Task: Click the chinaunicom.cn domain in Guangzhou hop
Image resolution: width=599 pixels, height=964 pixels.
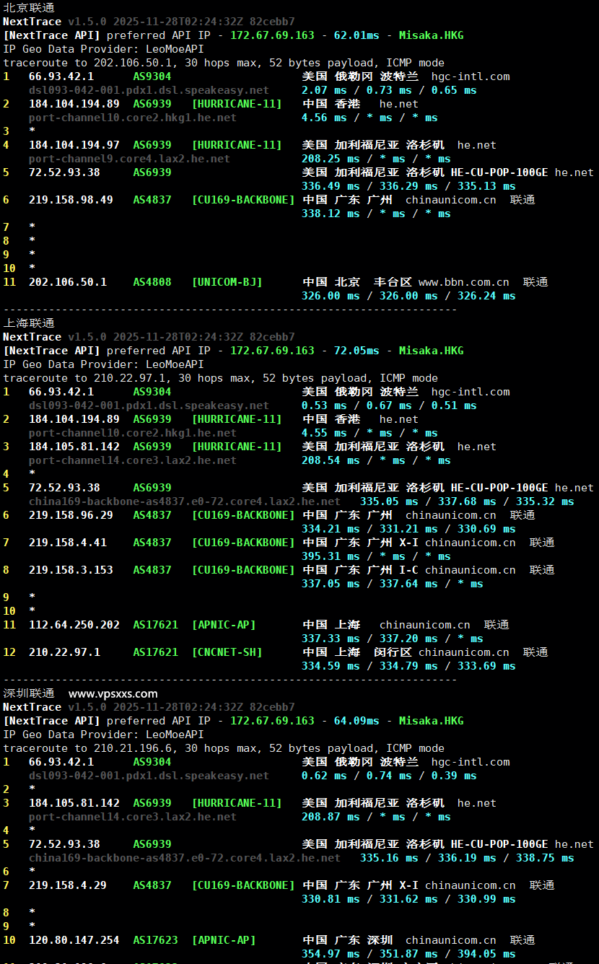Action: (x=450, y=199)
